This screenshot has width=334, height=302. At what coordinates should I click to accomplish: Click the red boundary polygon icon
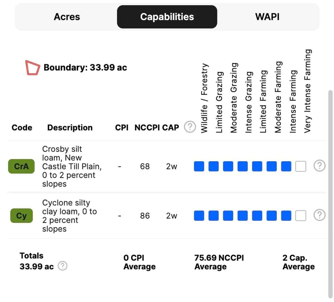coord(32,68)
